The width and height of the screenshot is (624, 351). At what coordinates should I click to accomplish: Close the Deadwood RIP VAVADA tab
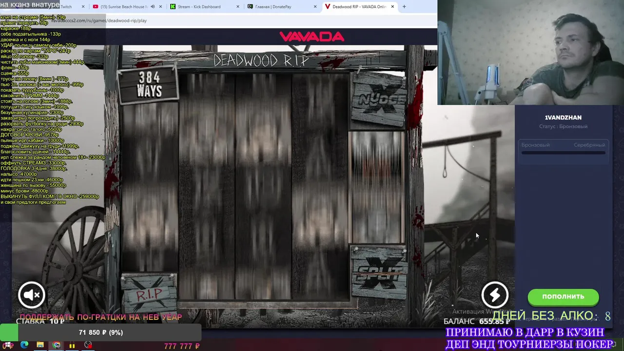392,7
